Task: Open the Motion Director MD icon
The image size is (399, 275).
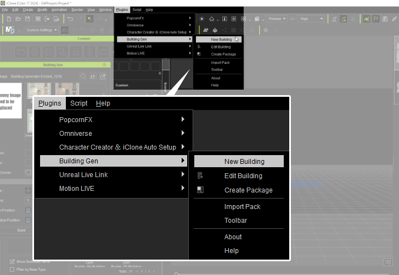Action: [10, 30]
